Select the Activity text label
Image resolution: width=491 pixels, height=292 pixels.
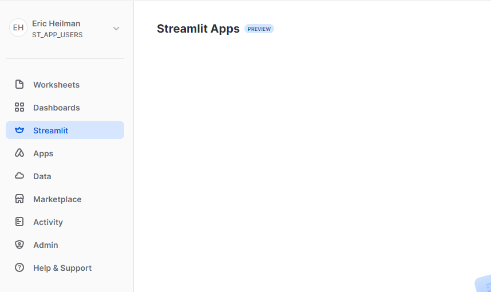click(48, 222)
